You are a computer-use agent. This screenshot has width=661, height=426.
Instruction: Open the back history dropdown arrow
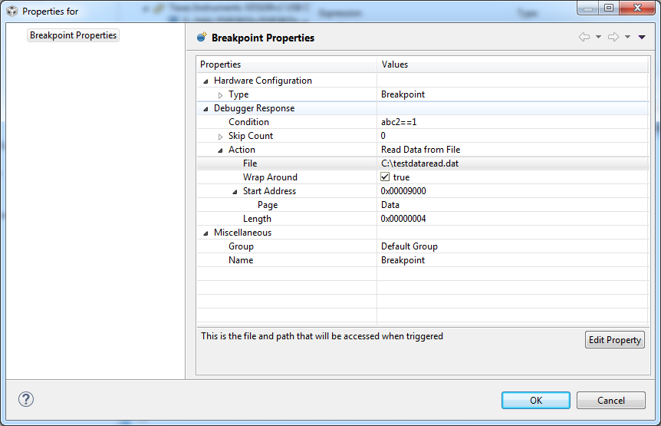pyautogui.click(x=598, y=37)
